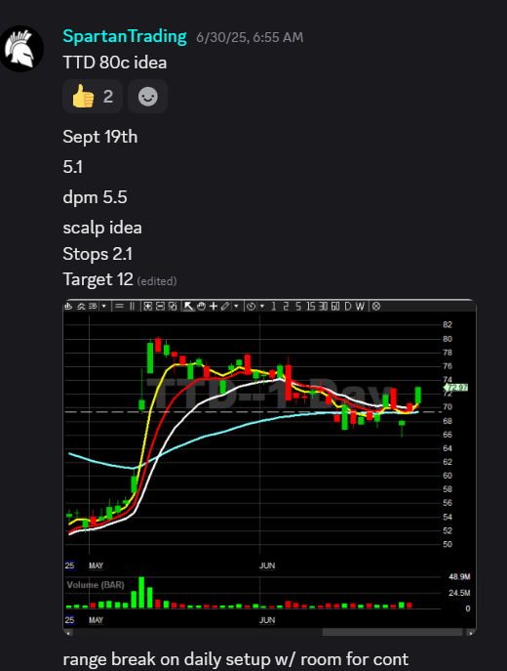Click the list settings icon in the chart toolbar

(93, 307)
